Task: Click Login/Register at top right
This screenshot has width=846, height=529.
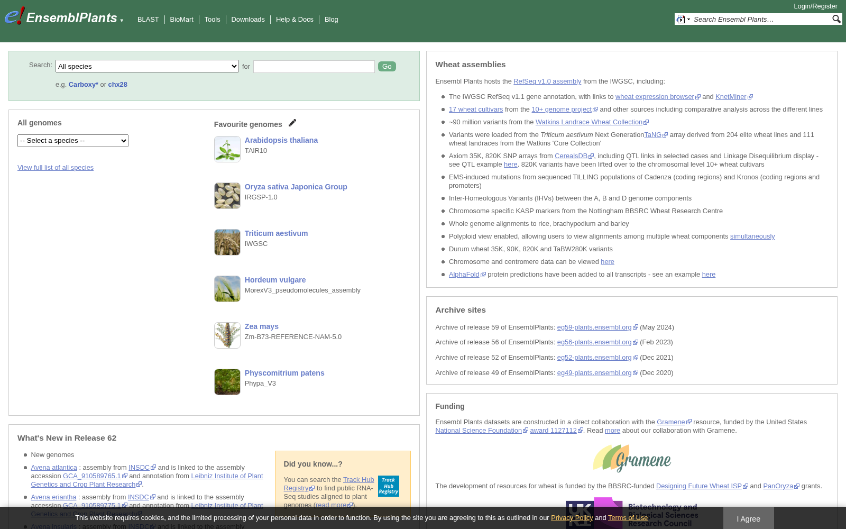Action: tap(815, 6)
